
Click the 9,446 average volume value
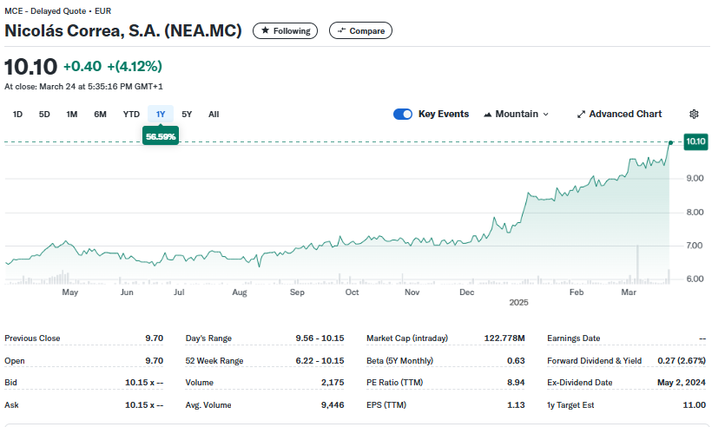[x=333, y=405]
